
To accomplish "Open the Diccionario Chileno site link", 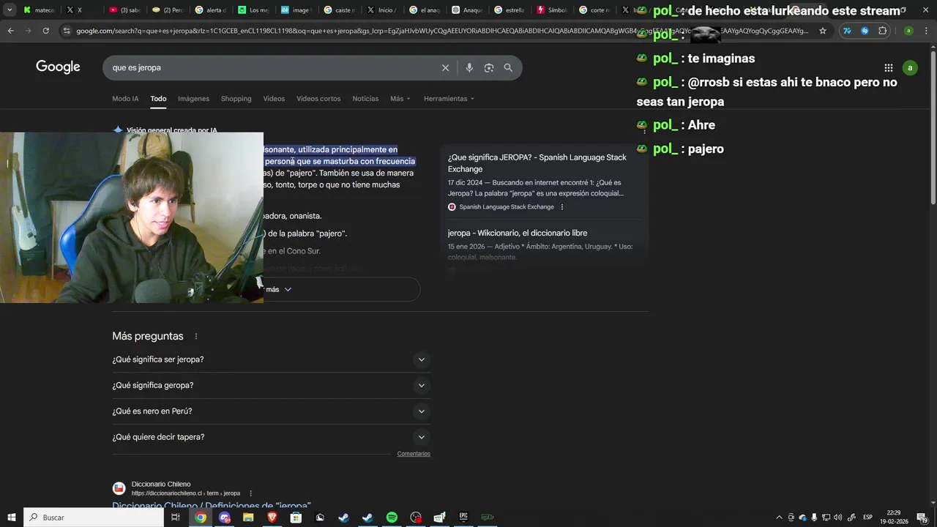I will (x=212, y=506).
